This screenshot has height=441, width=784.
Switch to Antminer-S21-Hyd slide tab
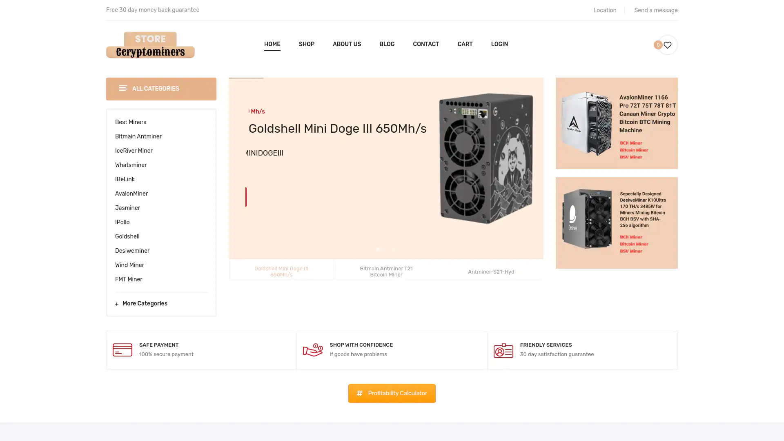click(x=491, y=272)
